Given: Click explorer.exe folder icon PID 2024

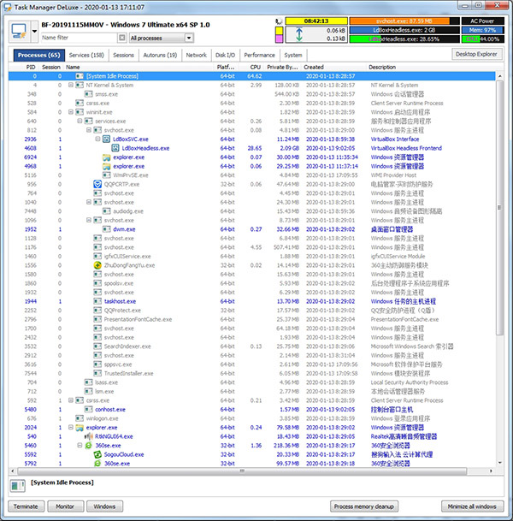Looking at the screenshot, I should [x=80, y=427].
